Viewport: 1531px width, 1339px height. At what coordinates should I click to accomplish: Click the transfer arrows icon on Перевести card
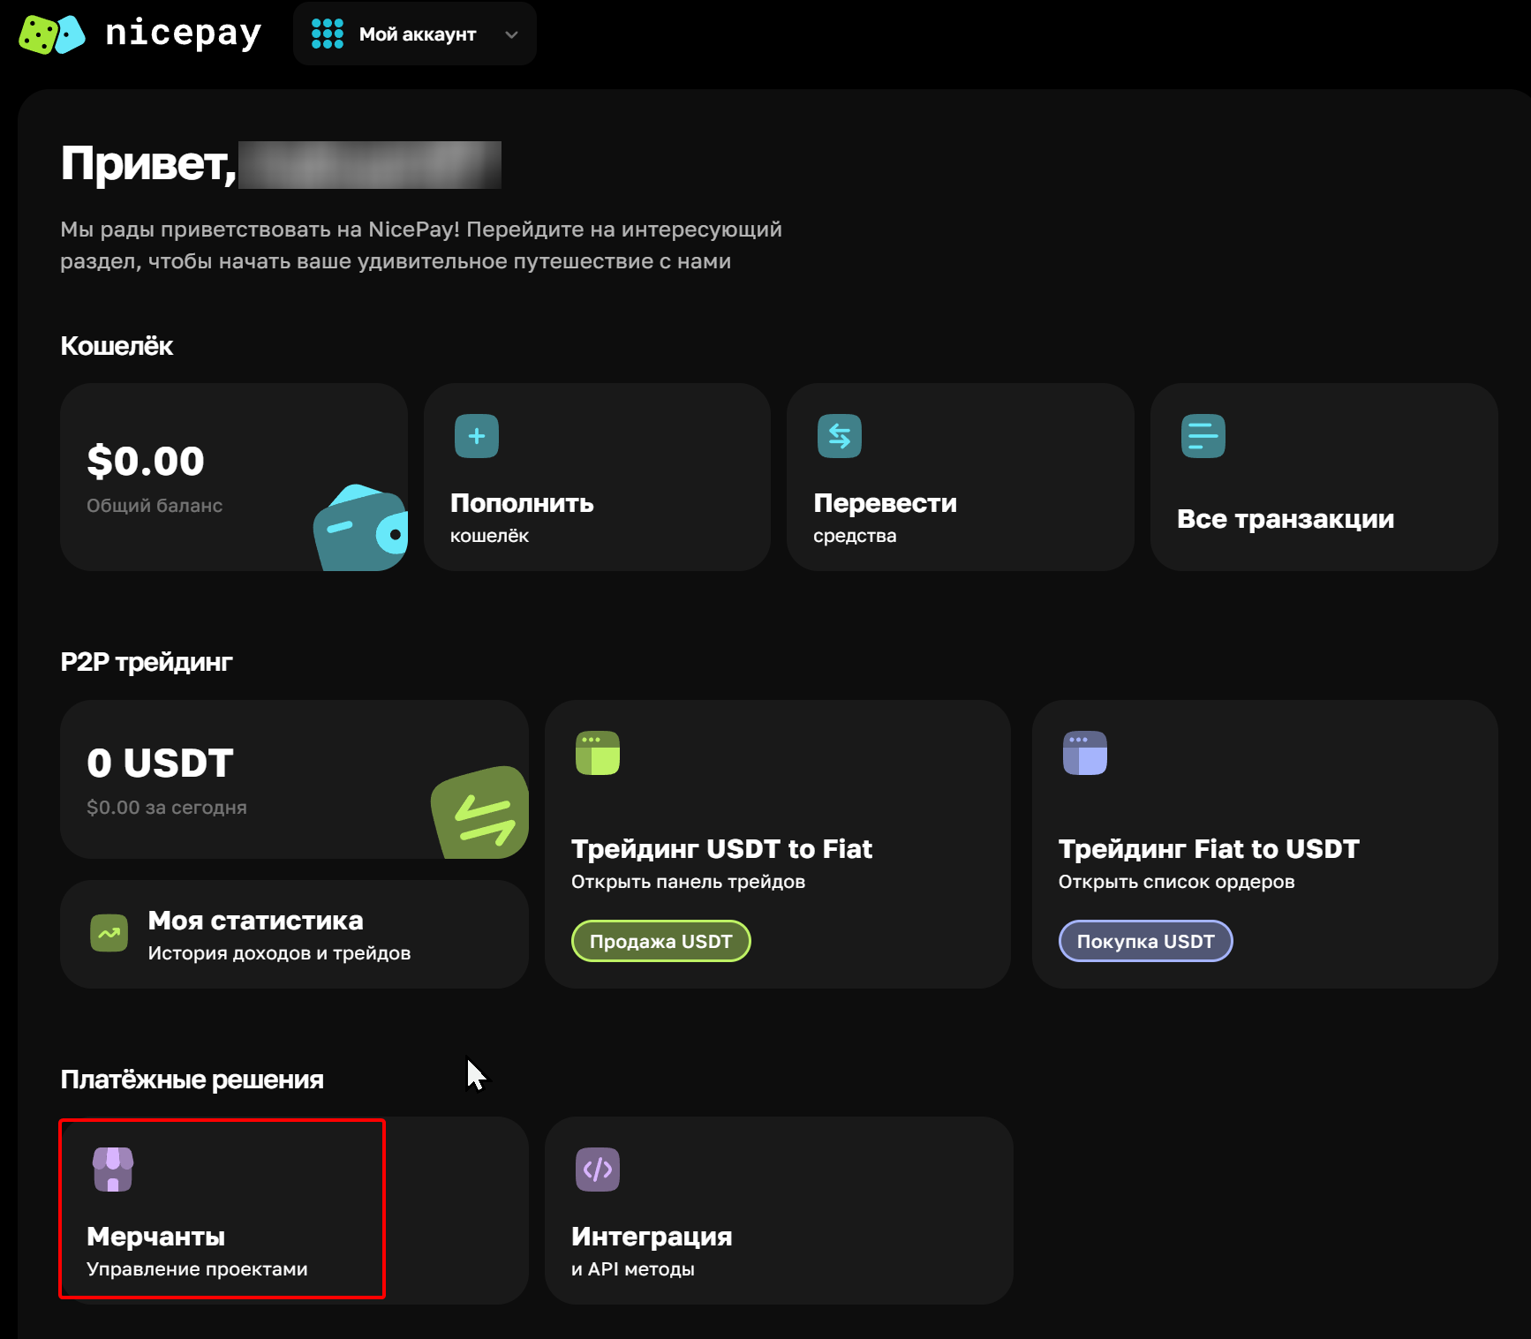[x=840, y=436]
